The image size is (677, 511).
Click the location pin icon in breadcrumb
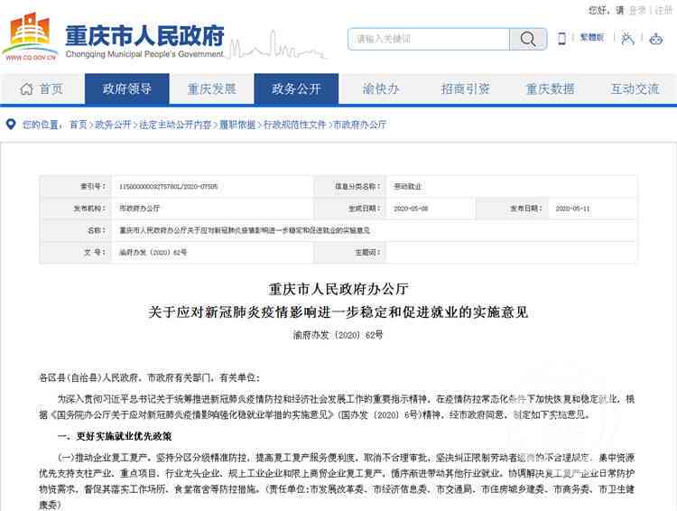[11, 125]
